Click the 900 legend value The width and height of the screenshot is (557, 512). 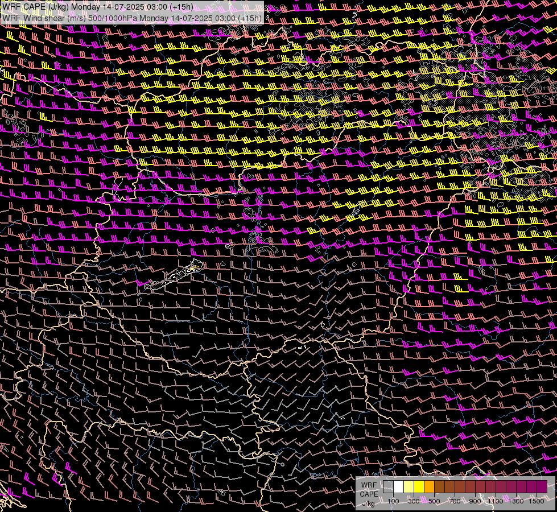tap(475, 501)
